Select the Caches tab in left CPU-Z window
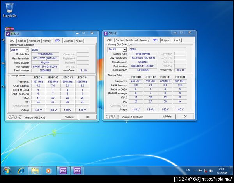Viewport: 234px width, 183px height. coord(22,41)
